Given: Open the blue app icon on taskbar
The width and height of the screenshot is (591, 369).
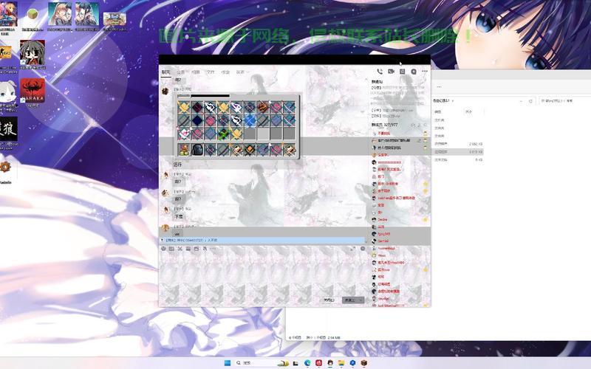Looking at the screenshot, I should [353, 363].
